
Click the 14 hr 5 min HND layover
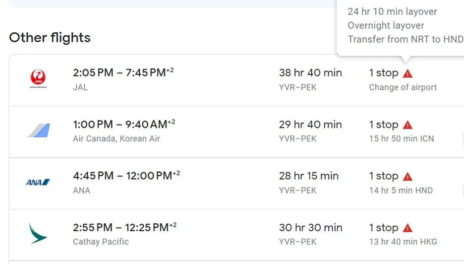tap(401, 191)
